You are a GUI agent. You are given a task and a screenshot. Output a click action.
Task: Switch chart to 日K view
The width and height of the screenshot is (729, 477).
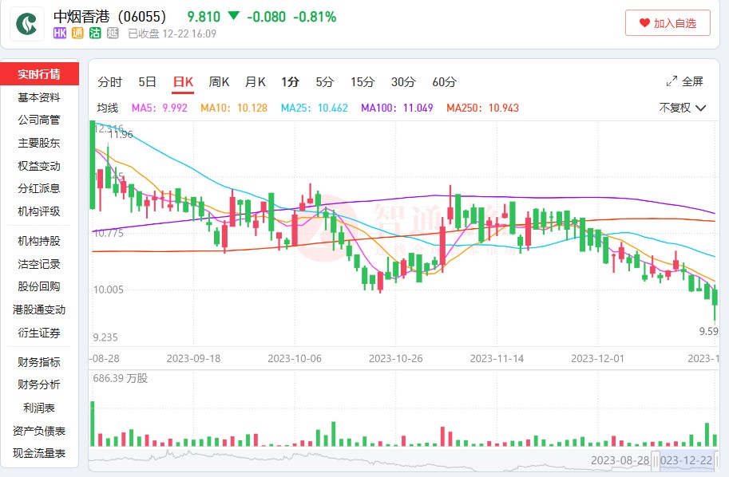[x=183, y=81]
